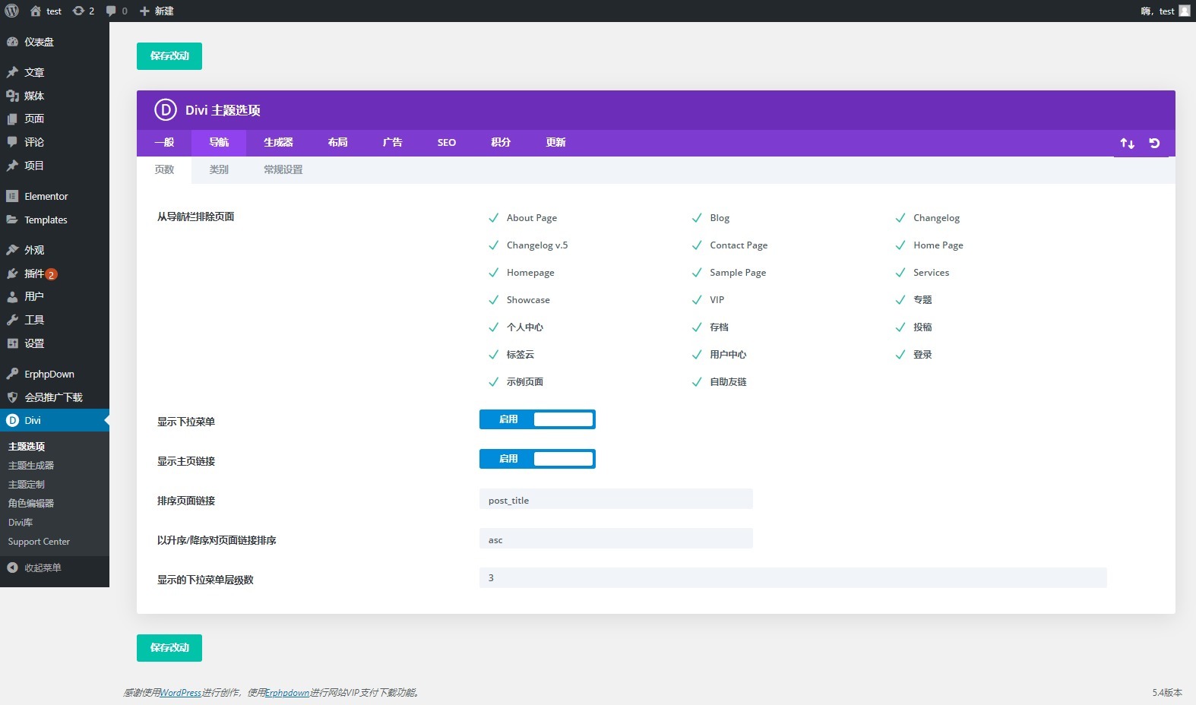Switch the 显示下拉菜单 enable toggle

coord(537,419)
